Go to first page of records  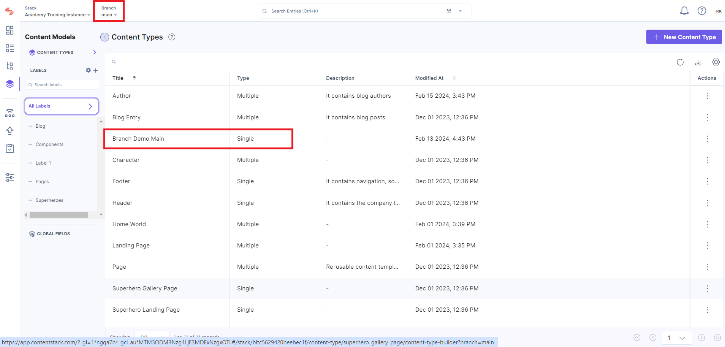pos(637,337)
